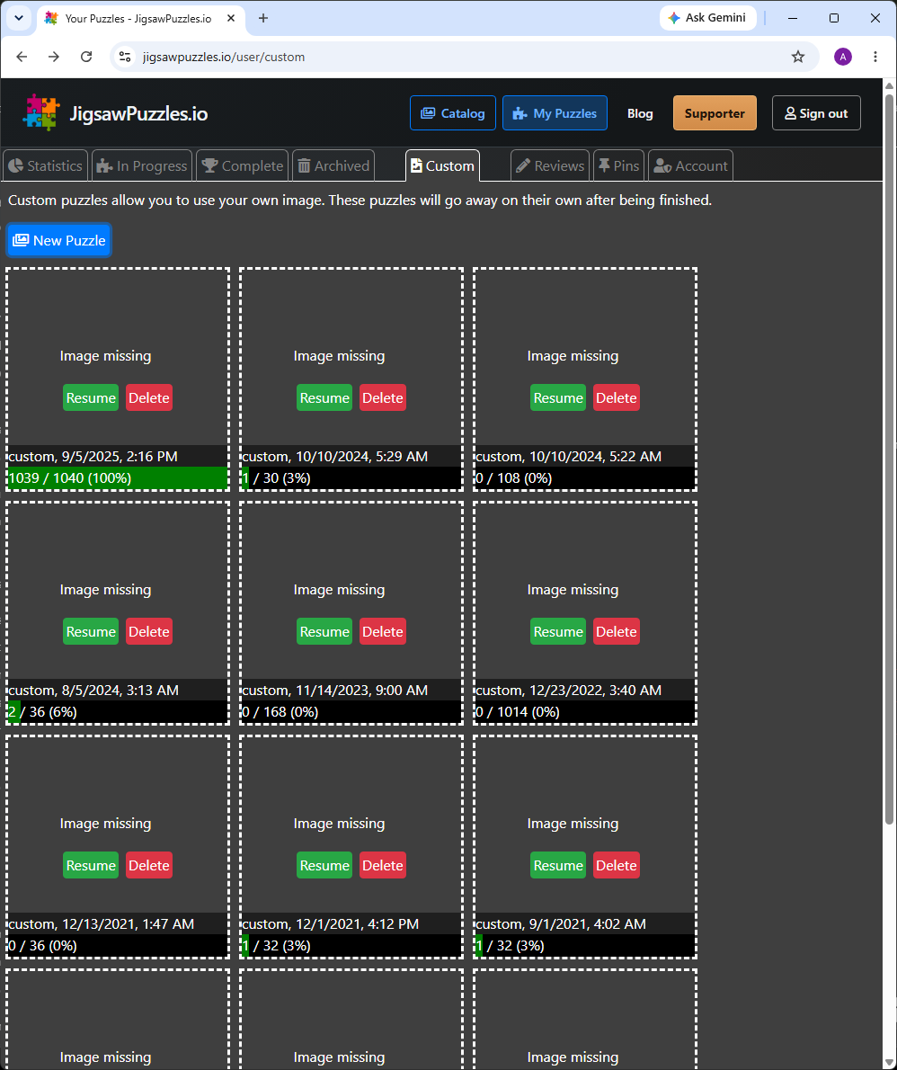Open the Account tab
The width and height of the screenshot is (897, 1070).
690,165
